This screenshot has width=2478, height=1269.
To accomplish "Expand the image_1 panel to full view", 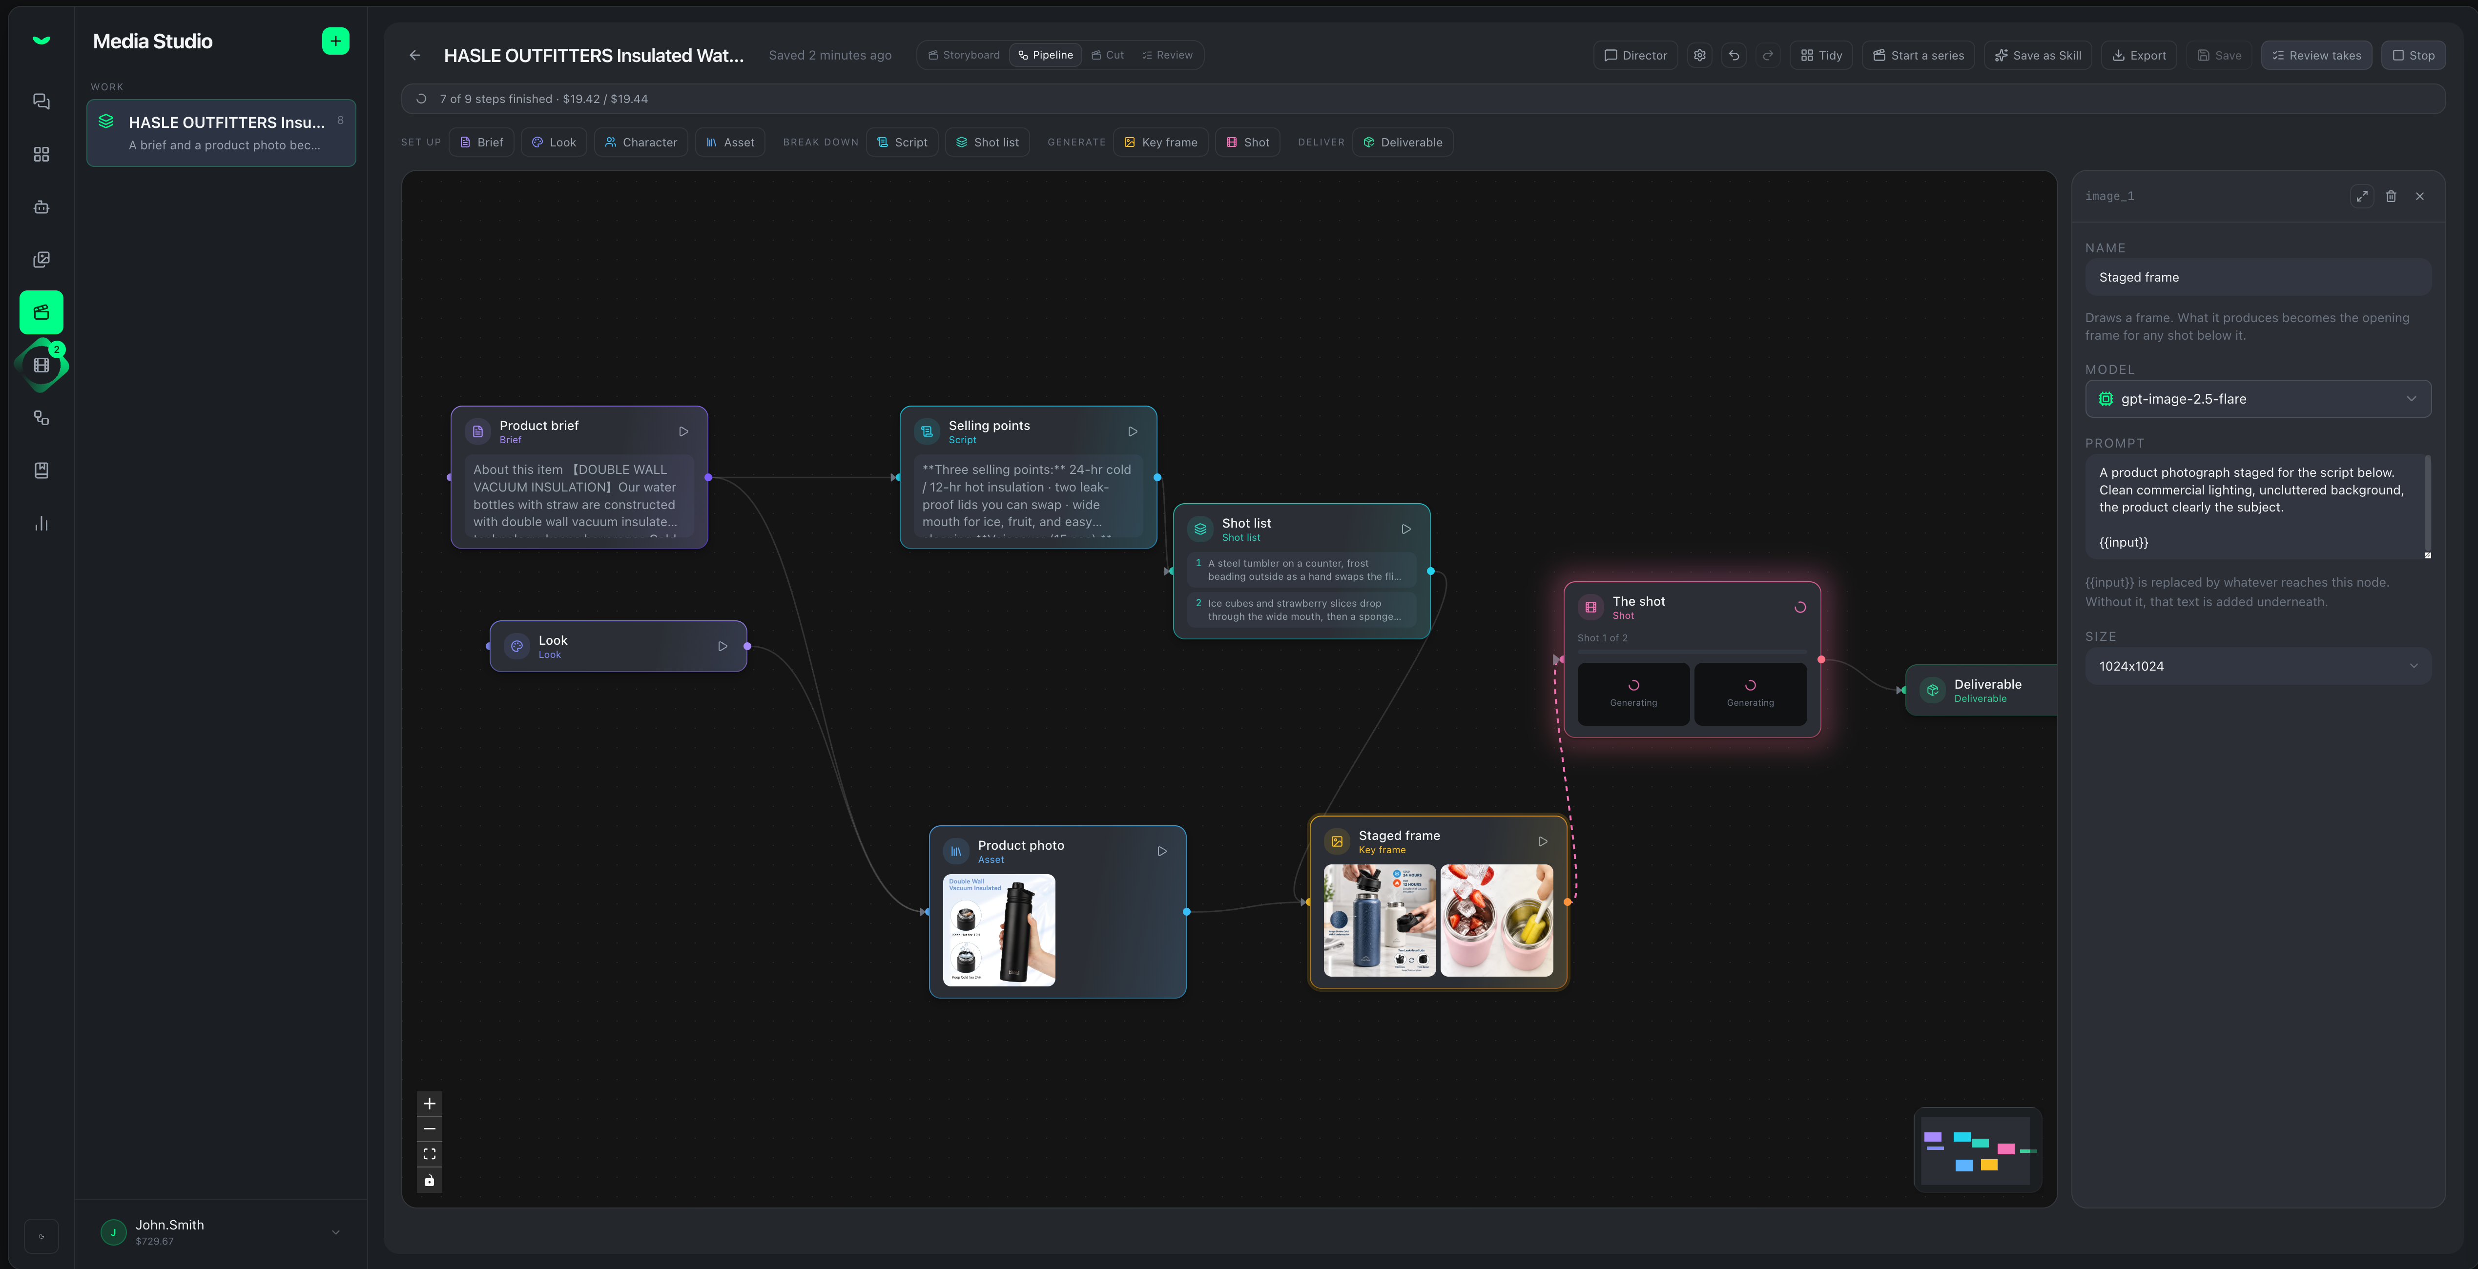I will (x=2362, y=196).
